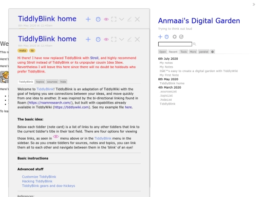
Task: Open 'My First Note' in recent list
Action: (x=169, y=75)
